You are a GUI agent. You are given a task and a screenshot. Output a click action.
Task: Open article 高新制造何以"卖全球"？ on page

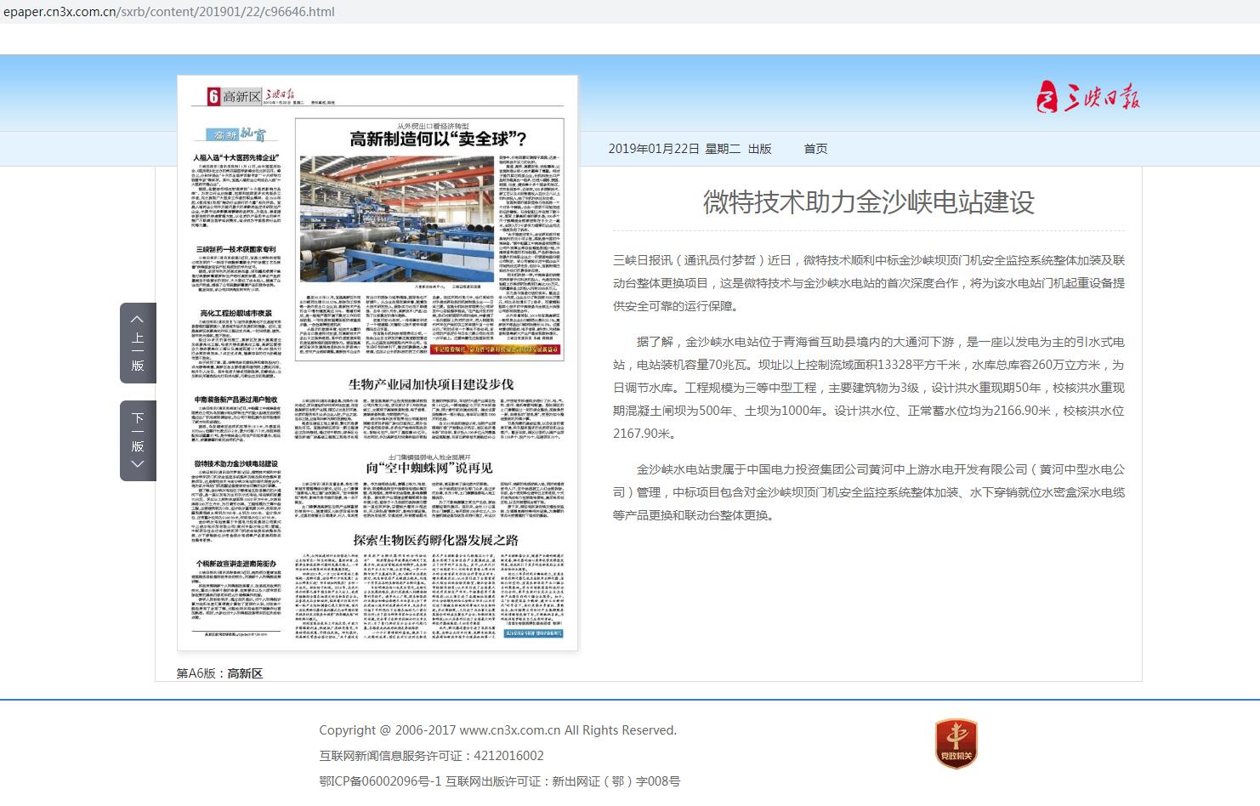pos(438,139)
